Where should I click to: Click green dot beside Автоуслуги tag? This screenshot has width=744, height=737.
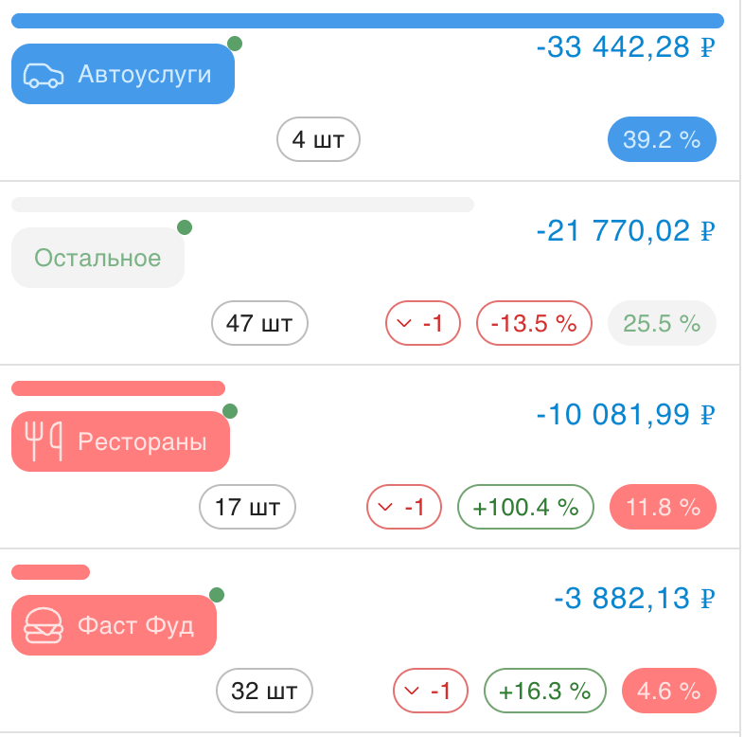pos(235,44)
